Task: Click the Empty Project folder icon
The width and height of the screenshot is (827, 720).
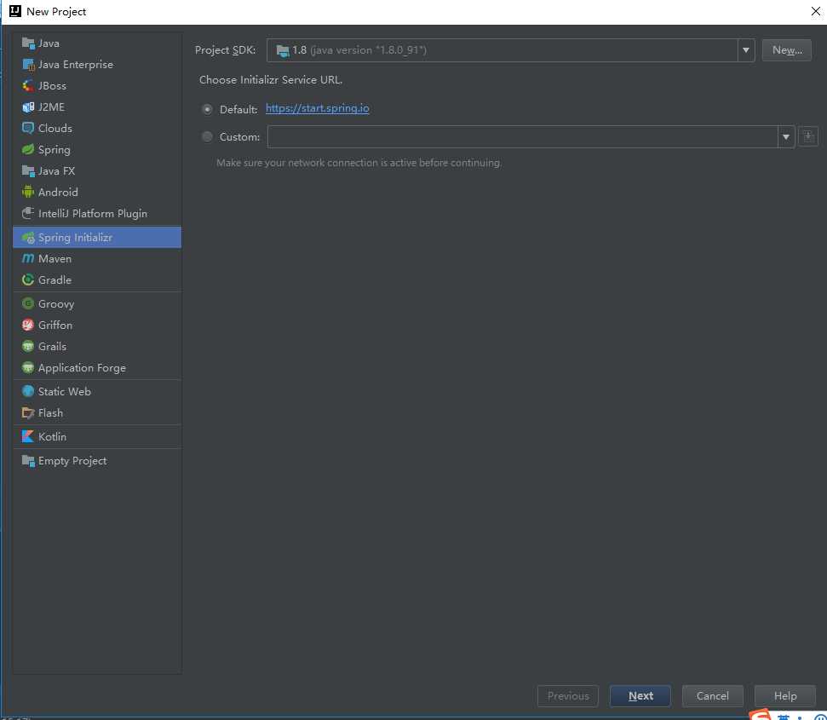Action: click(28, 460)
